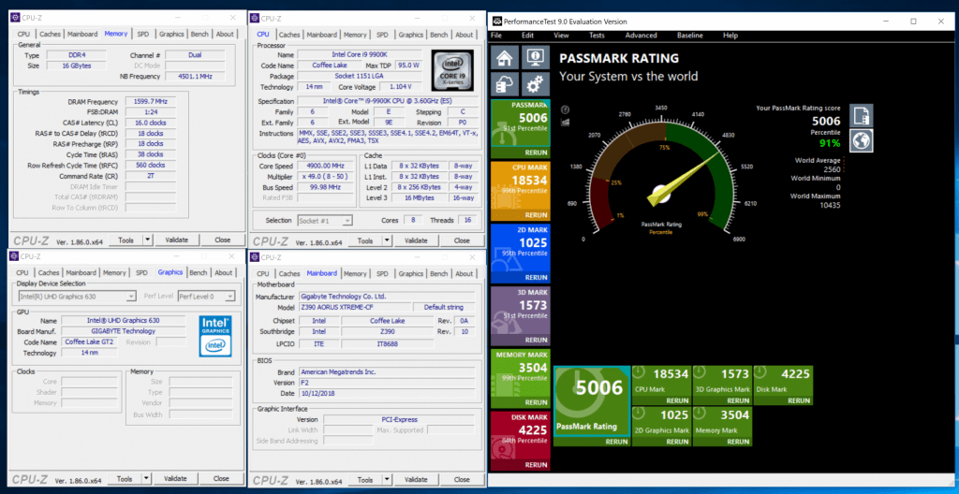The width and height of the screenshot is (959, 494).
Task: Open the Perf Level 0 dropdown
Action: tap(206, 297)
